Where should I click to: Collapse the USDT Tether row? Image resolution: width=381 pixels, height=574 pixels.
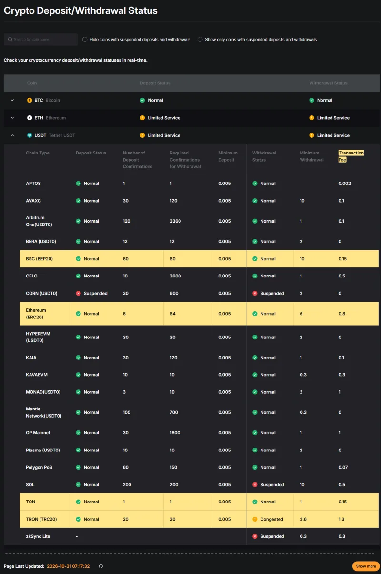(x=12, y=135)
